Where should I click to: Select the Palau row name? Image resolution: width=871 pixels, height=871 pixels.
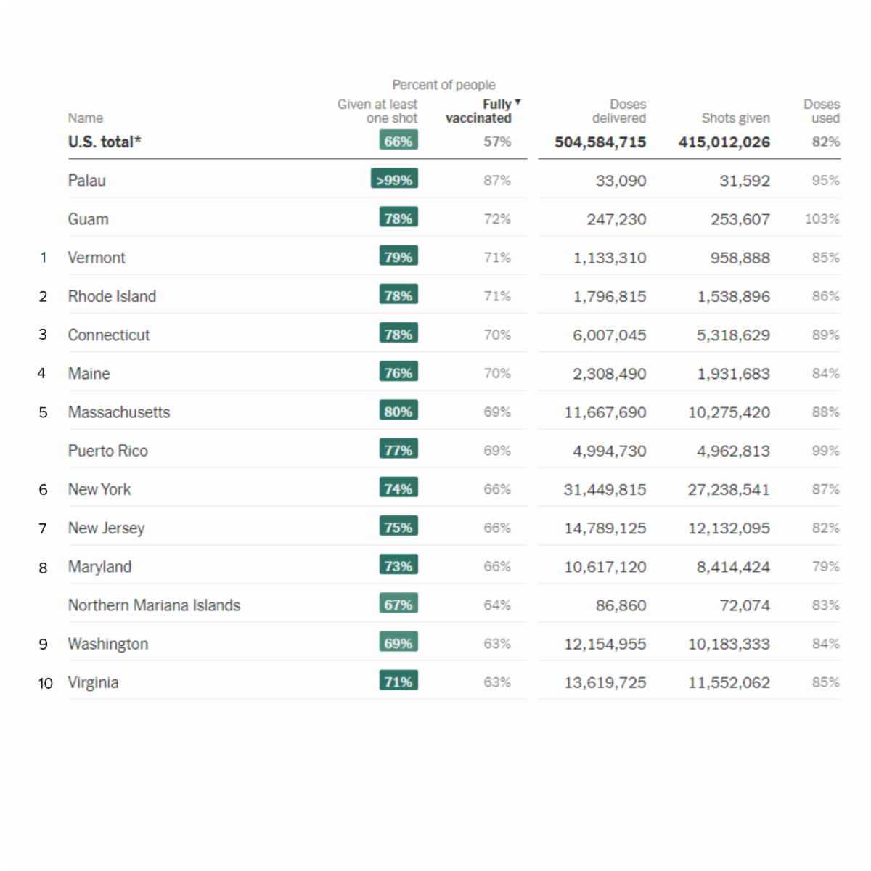pyautogui.click(x=87, y=180)
